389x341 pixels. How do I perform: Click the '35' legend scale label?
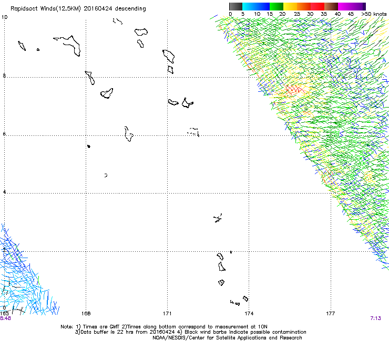click(x=324, y=14)
